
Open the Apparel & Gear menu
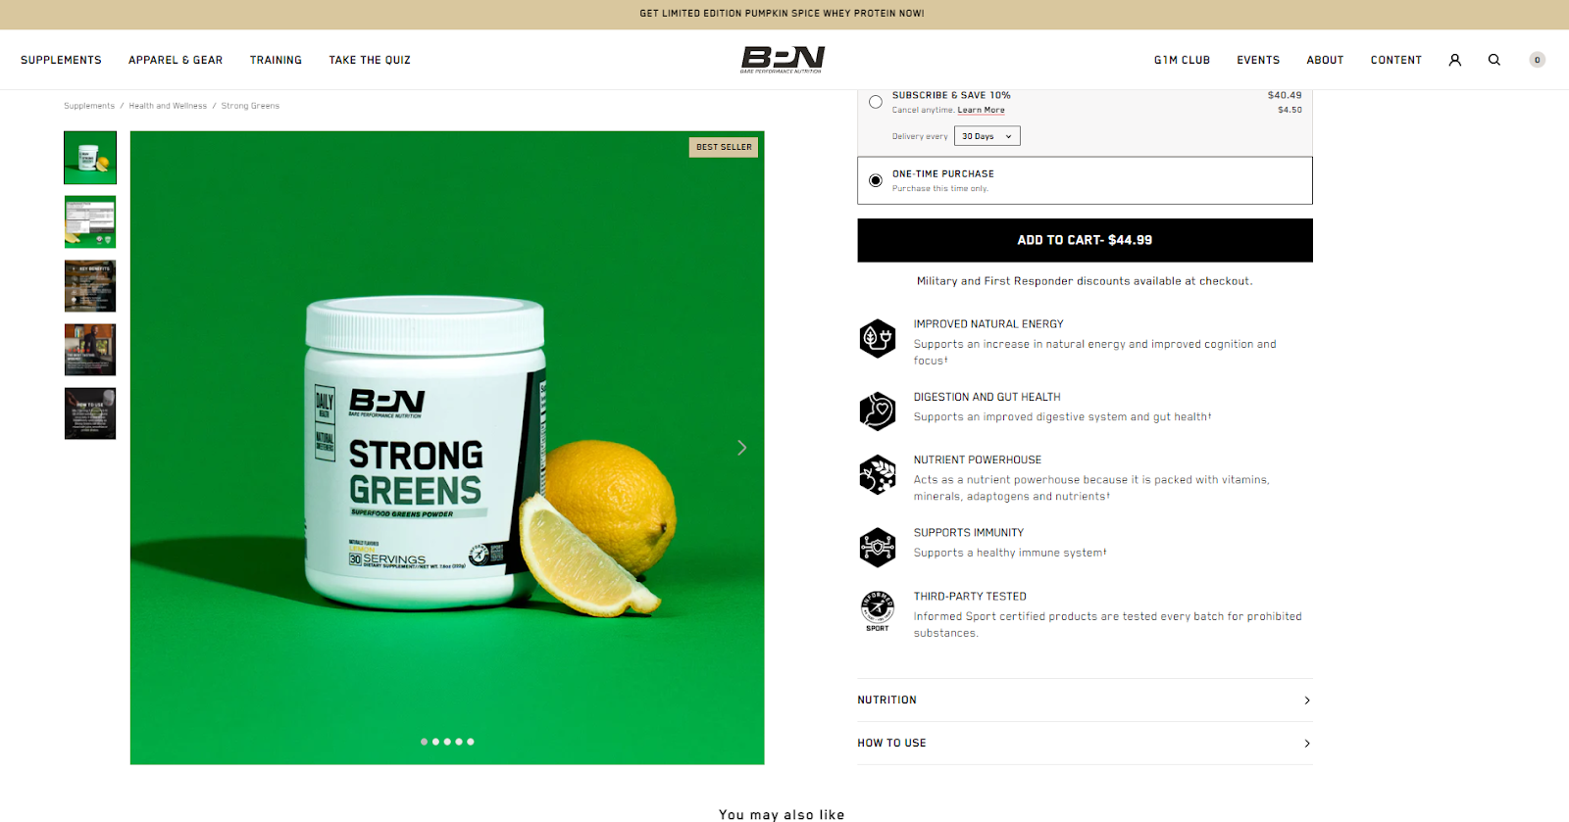coord(176,60)
